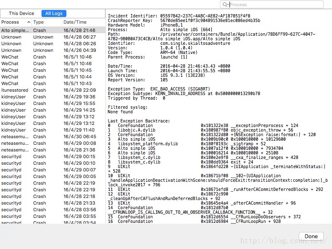Select the securityd crash from 16/4/29 00:15
The image size is (332, 249).
(53, 156)
